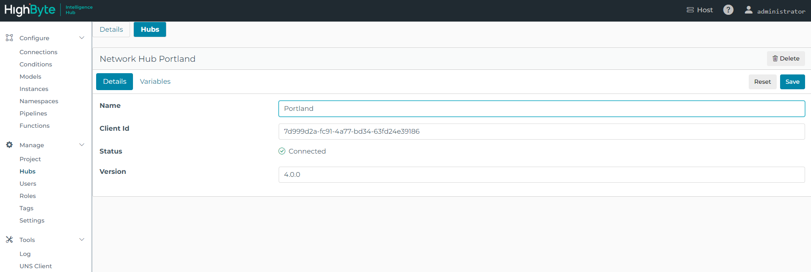Viewport: 811px width, 272px height.
Task: Click the Name input field
Action: (x=541, y=109)
